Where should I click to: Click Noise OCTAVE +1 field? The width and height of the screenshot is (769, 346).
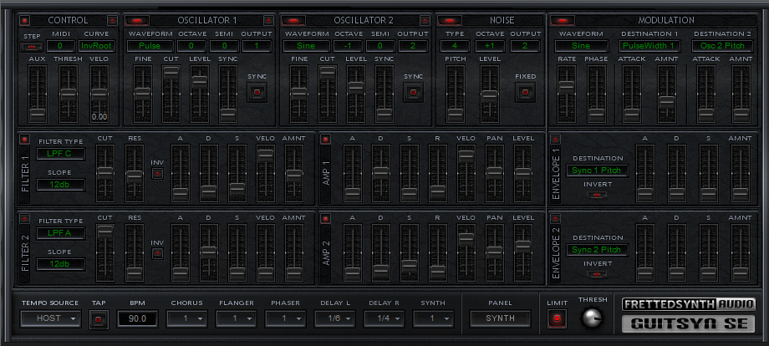(x=490, y=46)
